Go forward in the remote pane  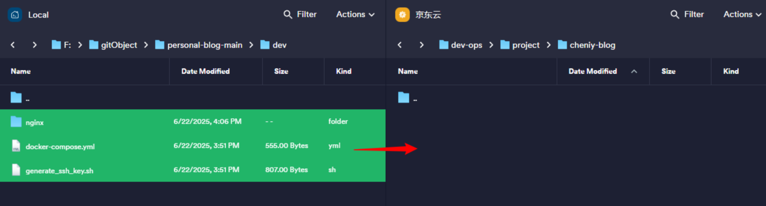coord(421,45)
